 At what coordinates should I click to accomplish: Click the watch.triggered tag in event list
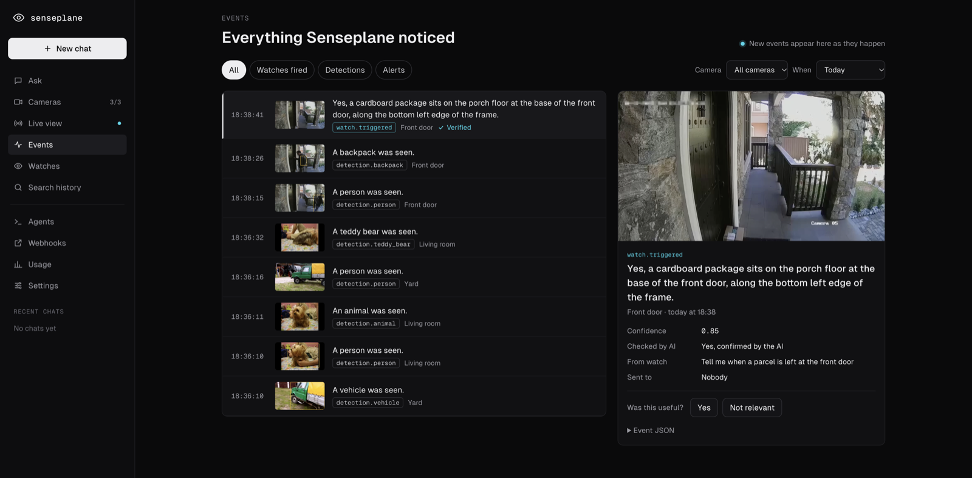[x=364, y=128]
